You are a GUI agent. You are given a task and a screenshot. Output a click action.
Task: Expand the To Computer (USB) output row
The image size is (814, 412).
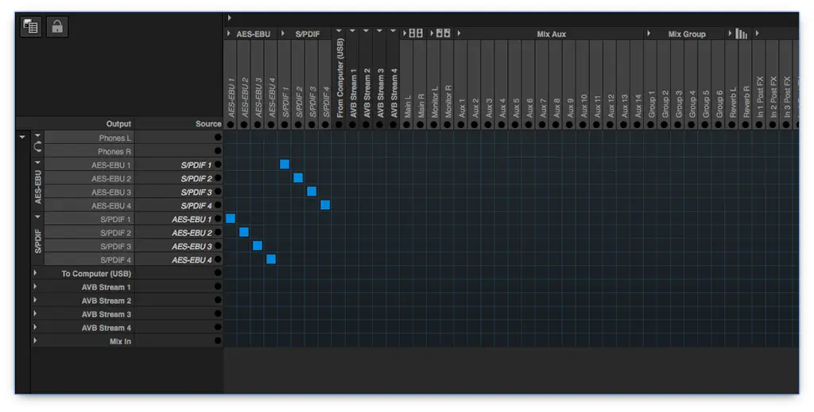[35, 274]
